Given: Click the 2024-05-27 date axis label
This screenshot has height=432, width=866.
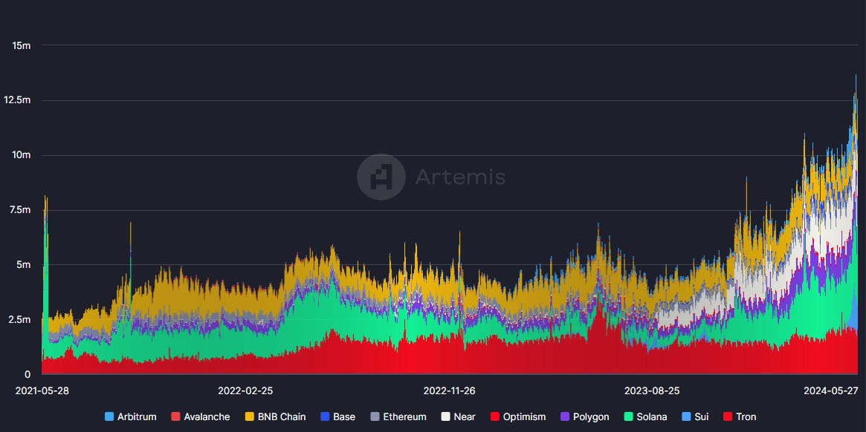Looking at the screenshot, I should tap(832, 390).
